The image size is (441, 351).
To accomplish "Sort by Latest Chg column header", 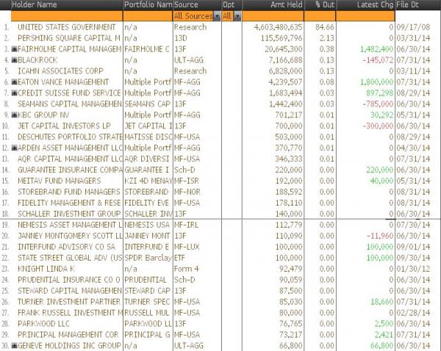I will [x=375, y=5].
